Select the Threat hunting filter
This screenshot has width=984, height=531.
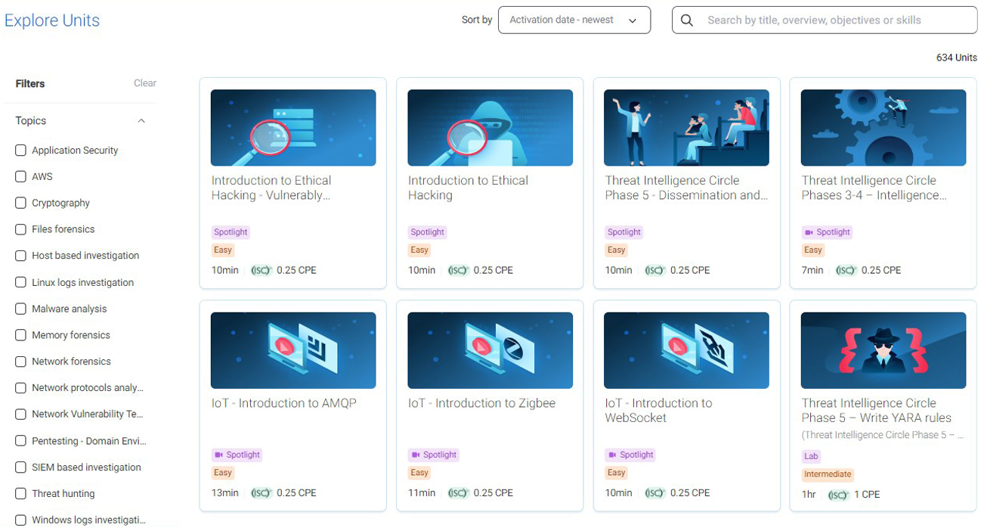[x=20, y=493]
